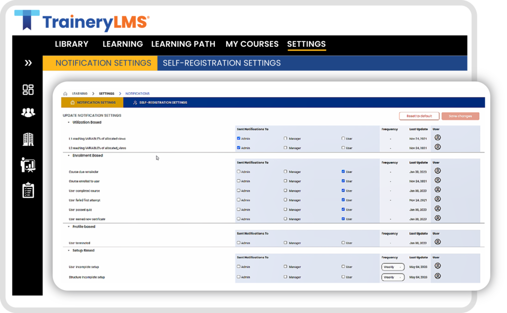Check Manager for User completed course
The height and width of the screenshot is (313, 507).
point(285,191)
